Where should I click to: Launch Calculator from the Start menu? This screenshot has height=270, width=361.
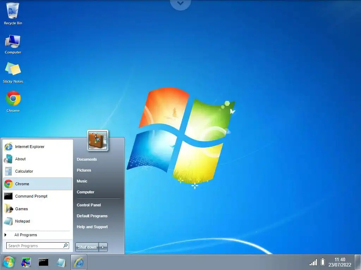coord(38,171)
